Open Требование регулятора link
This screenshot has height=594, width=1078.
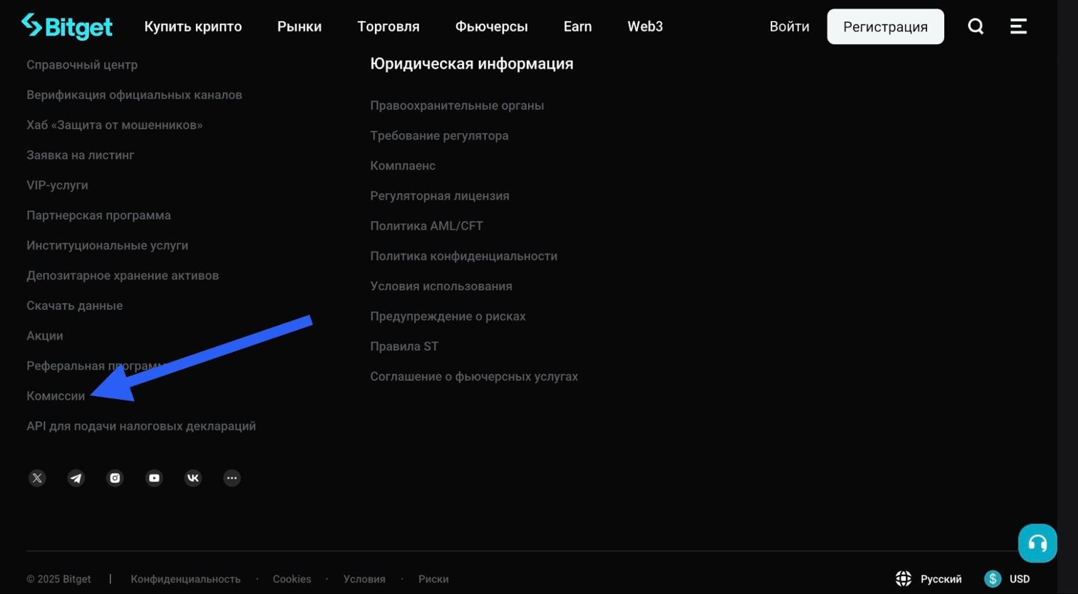[x=439, y=136]
